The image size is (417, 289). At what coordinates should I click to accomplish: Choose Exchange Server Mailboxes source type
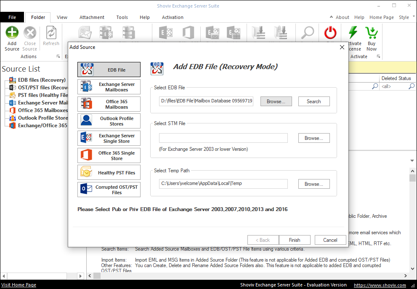(x=109, y=87)
